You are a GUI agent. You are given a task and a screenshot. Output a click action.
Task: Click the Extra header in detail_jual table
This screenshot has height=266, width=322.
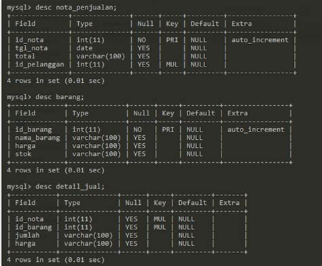coord(229,203)
